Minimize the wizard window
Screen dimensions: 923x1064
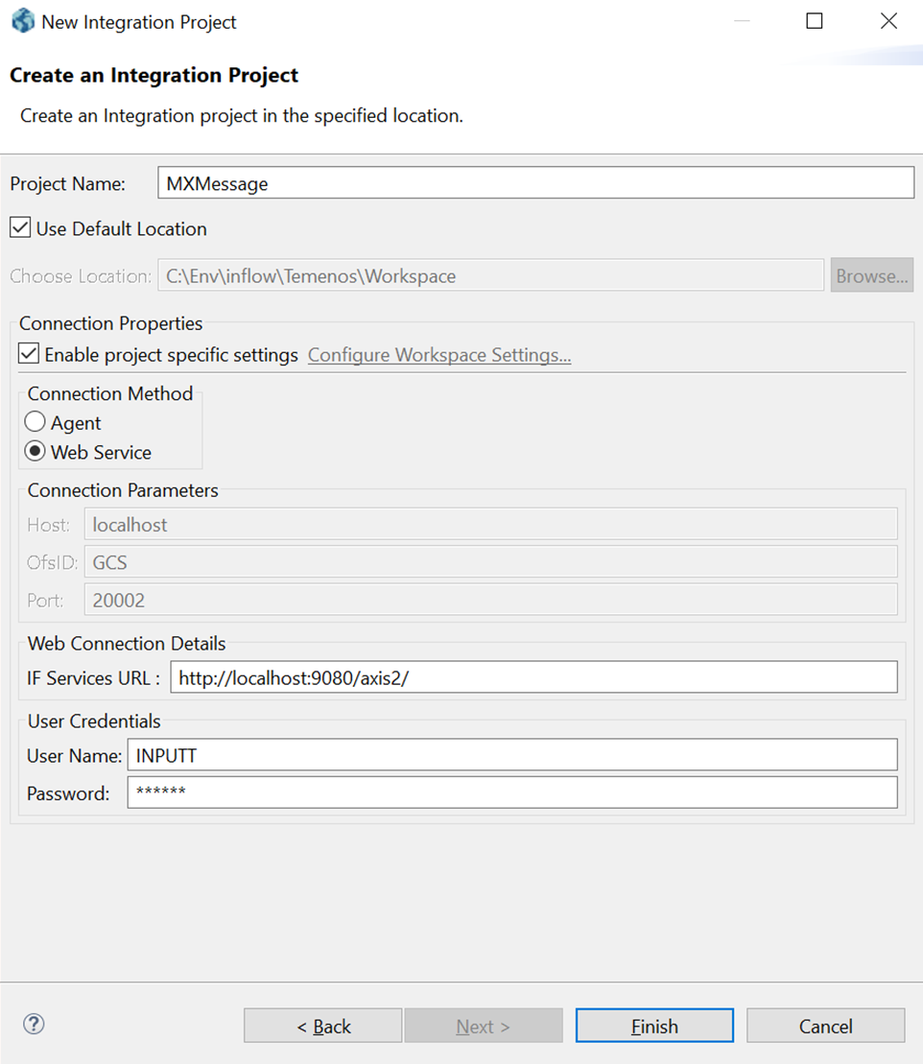pos(740,21)
